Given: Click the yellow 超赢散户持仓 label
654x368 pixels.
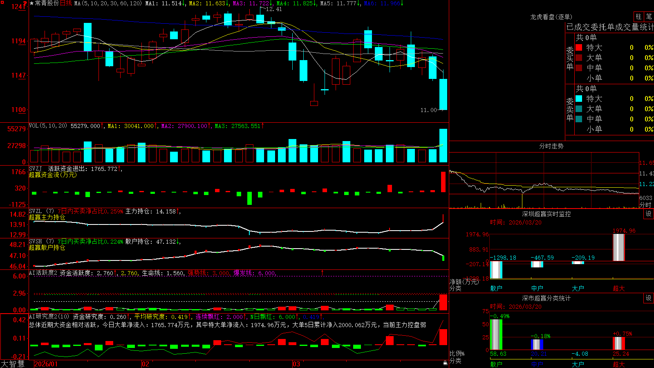Looking at the screenshot, I should coord(47,247).
